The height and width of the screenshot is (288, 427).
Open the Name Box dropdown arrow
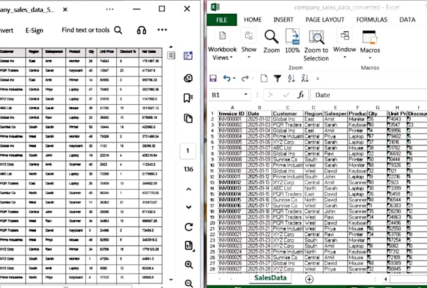[246, 95]
